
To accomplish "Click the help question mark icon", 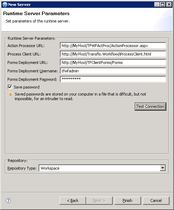I will [x=8, y=201].
